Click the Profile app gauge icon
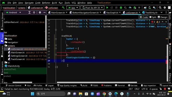 130,8
